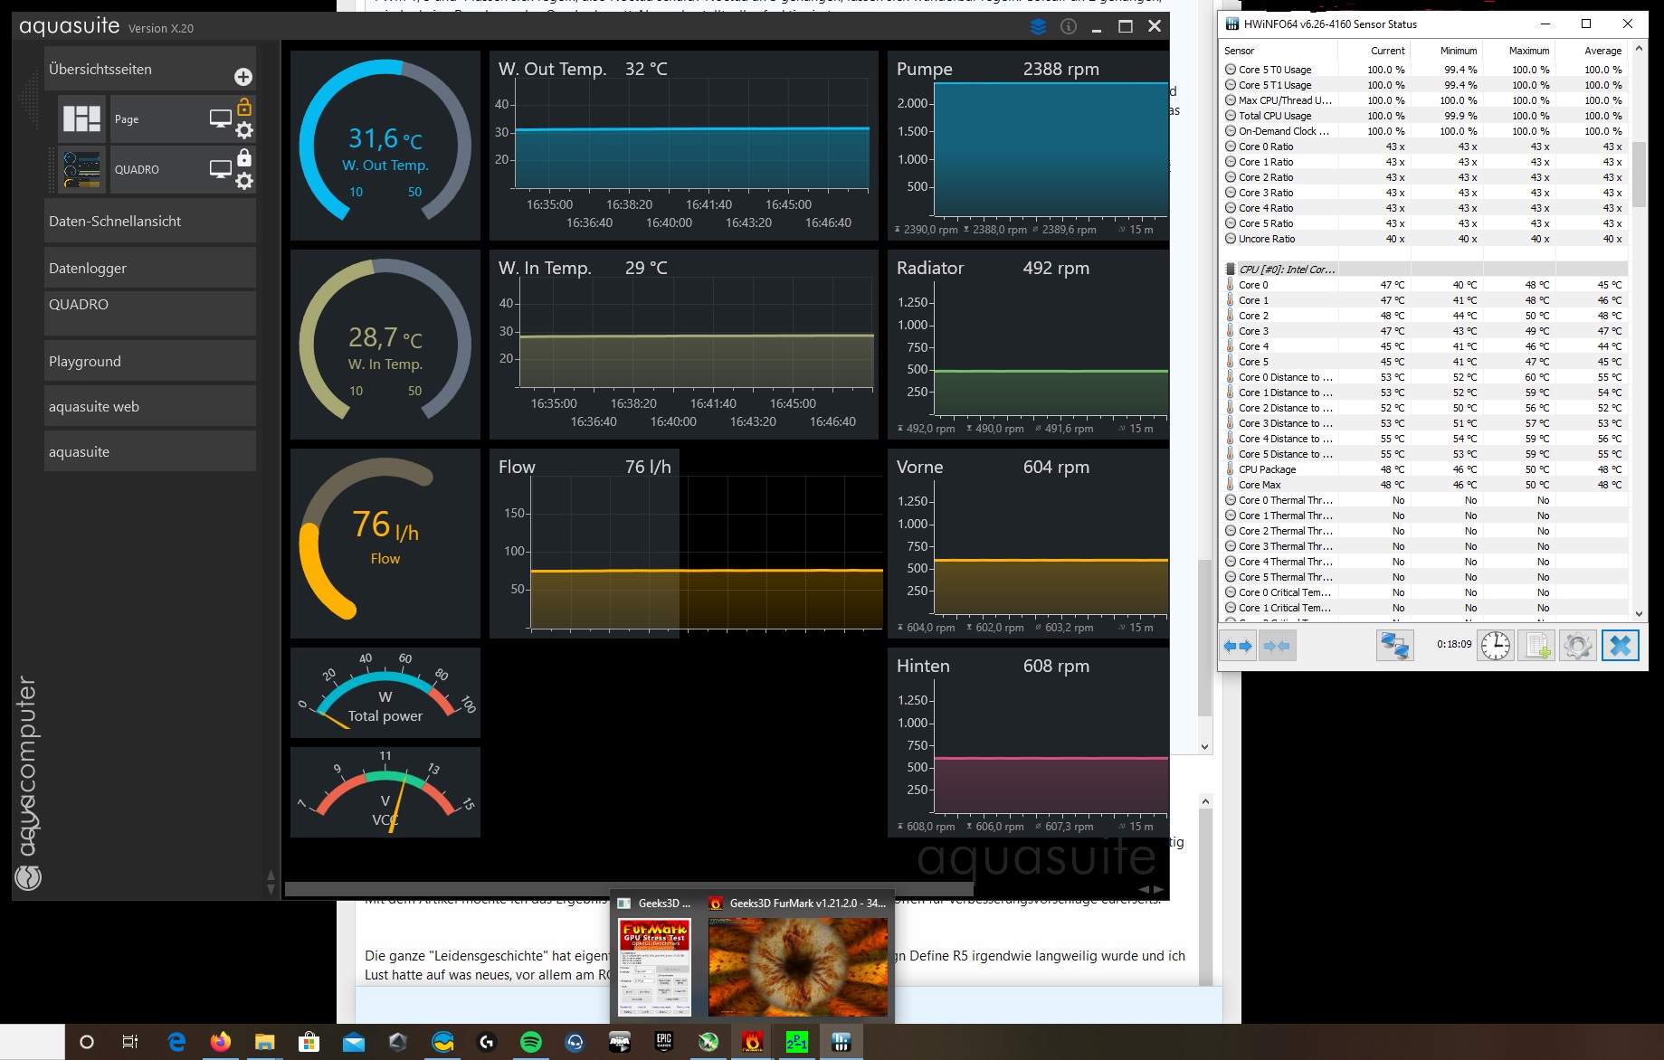Click the Aqua Computer logo at sidebar bottom
Image resolution: width=1664 pixels, height=1060 pixels.
coord(28,876)
